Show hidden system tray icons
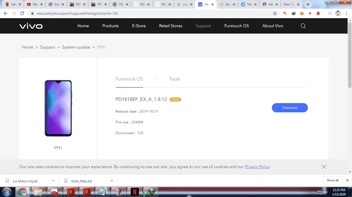The image size is (352, 197). pos(314,192)
